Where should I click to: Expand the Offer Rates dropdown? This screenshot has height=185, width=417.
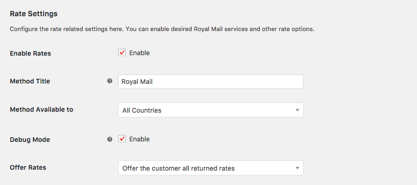(211, 168)
